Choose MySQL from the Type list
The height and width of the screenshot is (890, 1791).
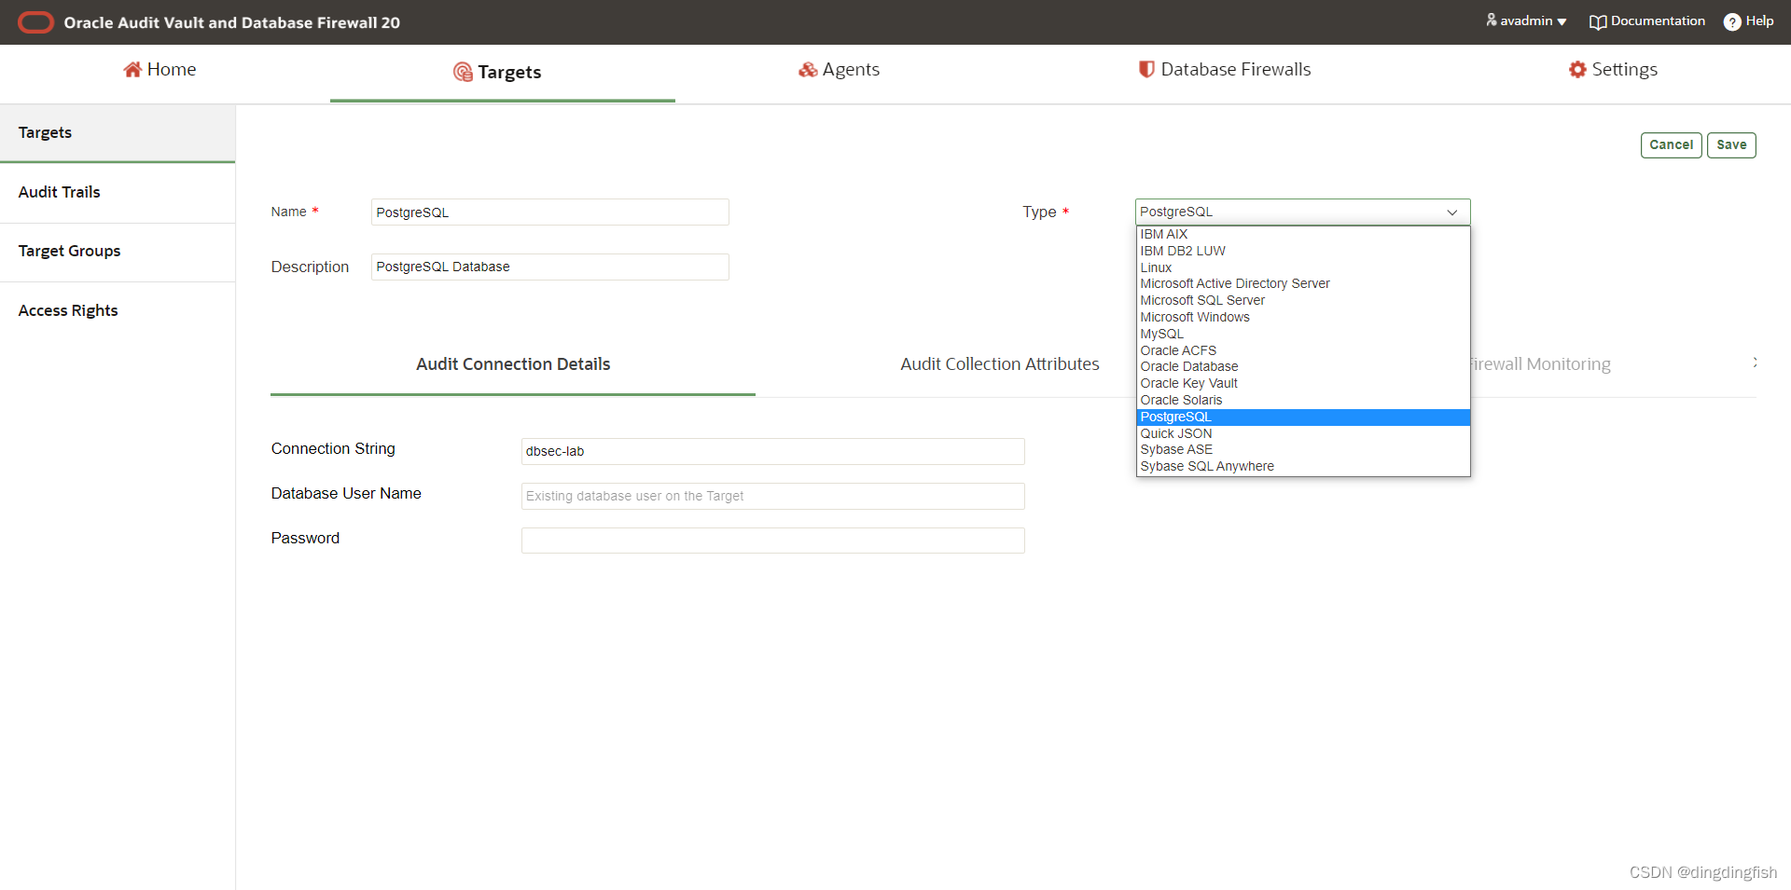coord(1302,334)
